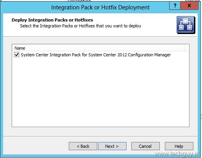The width and height of the screenshot is (202, 158).
Task: Click the background Description column header
Action: click(79, 1)
